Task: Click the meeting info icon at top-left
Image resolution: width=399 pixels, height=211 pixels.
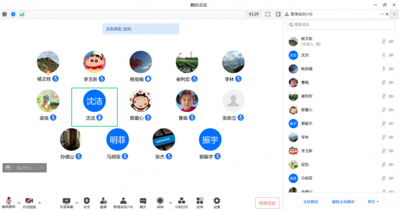Action: click(x=5, y=14)
